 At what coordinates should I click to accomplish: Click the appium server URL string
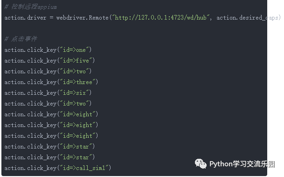tap(161, 18)
